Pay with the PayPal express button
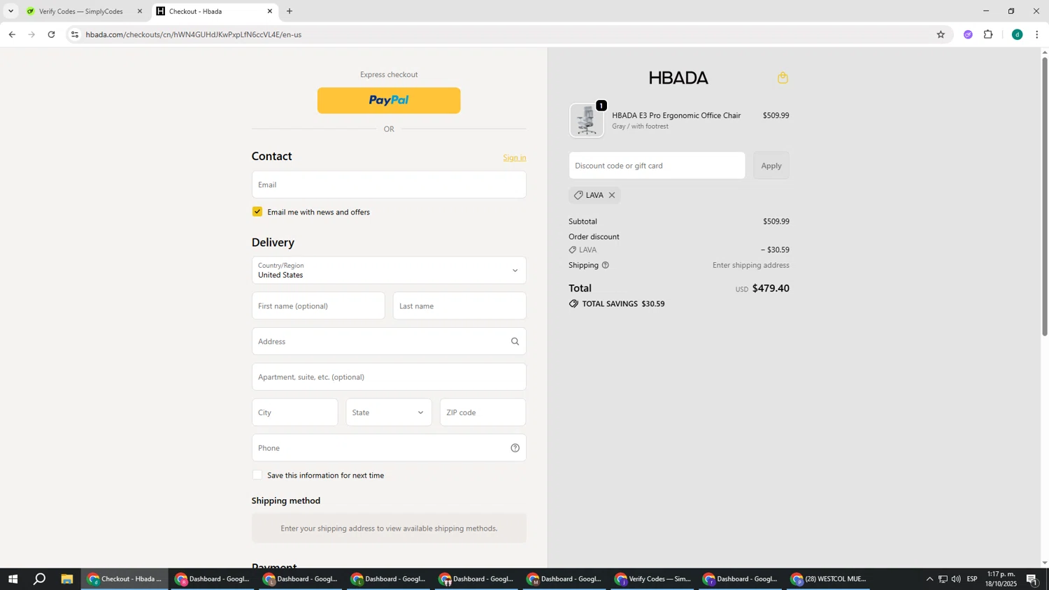This screenshot has width=1049, height=590. [x=389, y=101]
